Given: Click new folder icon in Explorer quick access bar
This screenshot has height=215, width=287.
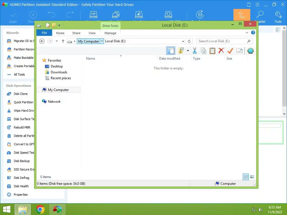Looking at the screenshot, I should coord(54,25).
